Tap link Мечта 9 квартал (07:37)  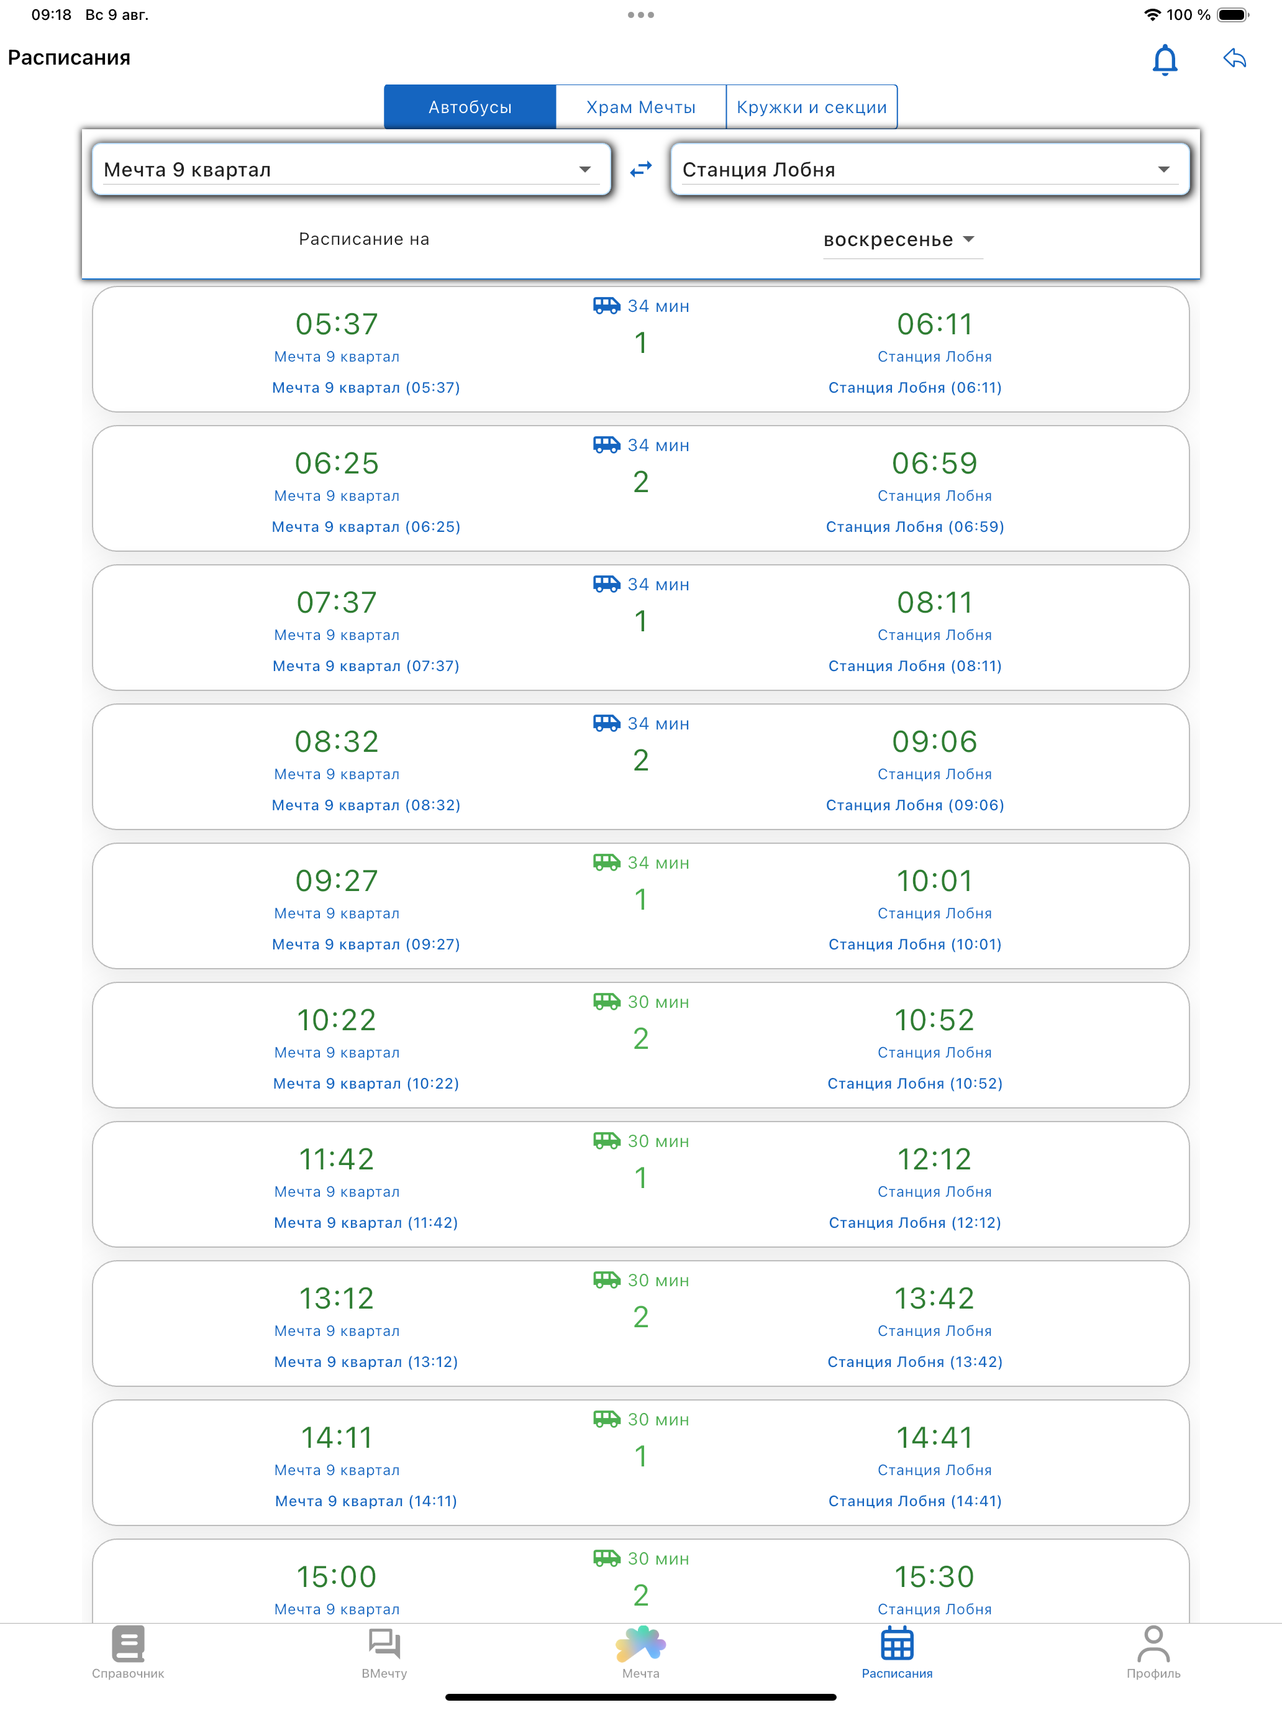366,665
